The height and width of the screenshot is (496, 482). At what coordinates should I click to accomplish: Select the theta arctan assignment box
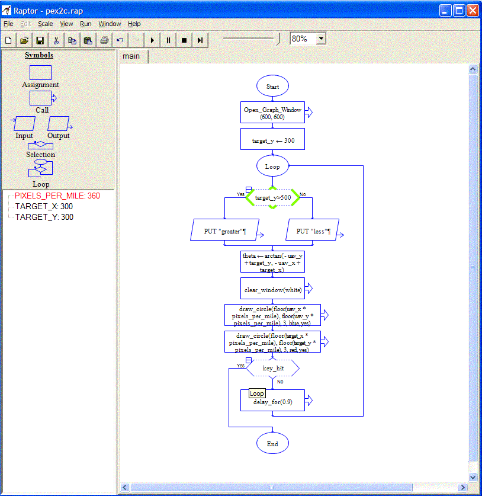[x=272, y=262]
